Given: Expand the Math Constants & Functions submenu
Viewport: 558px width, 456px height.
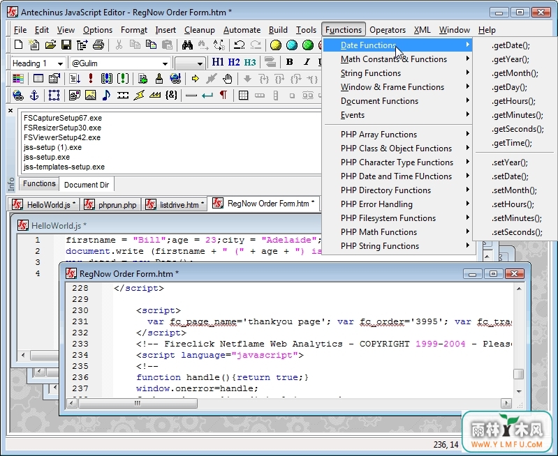Looking at the screenshot, I should pos(399,59).
